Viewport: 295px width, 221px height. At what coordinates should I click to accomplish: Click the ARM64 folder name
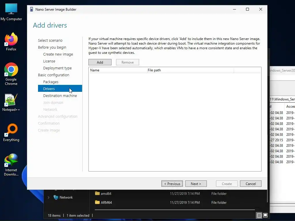[106, 202]
